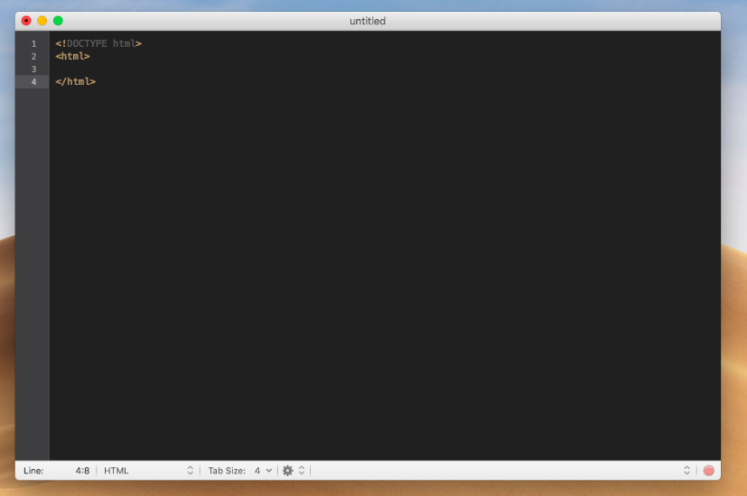Place cursor on opening html tag
747x496 pixels.
point(72,56)
